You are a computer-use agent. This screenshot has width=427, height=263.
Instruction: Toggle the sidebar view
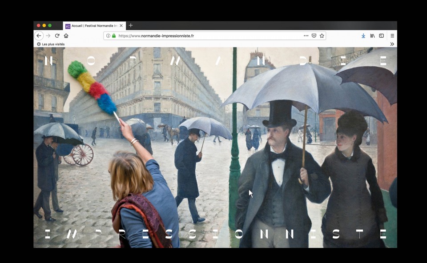(381, 36)
